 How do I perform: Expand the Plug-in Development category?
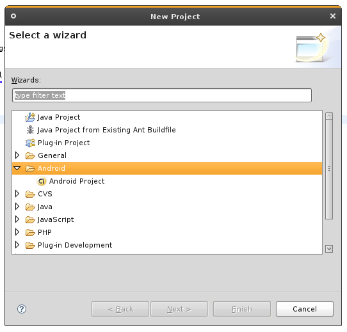coord(17,245)
